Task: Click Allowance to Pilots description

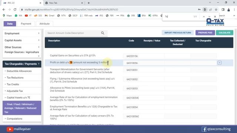Action: tap(82, 89)
